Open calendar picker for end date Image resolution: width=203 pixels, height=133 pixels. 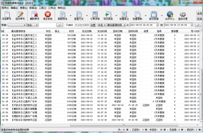[192, 25]
